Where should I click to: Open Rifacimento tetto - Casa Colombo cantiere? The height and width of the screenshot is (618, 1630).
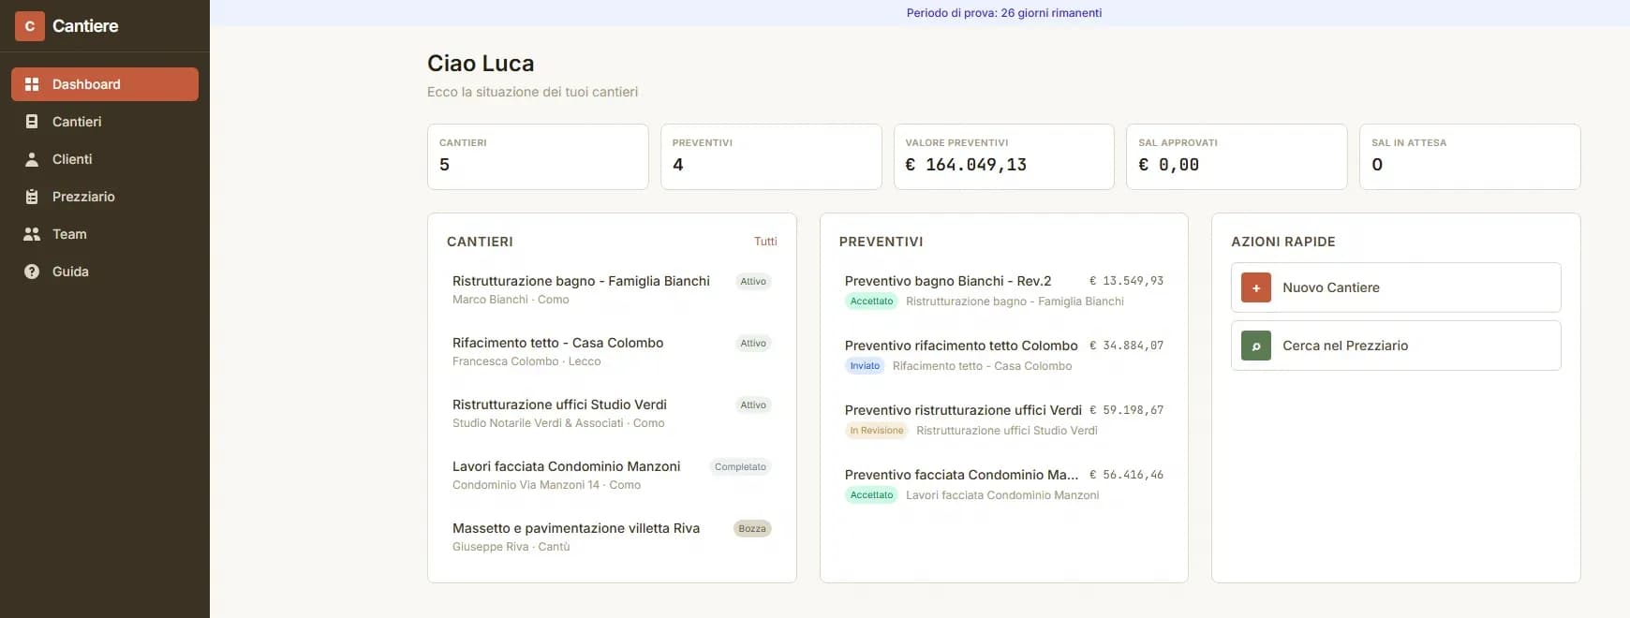(x=612, y=351)
